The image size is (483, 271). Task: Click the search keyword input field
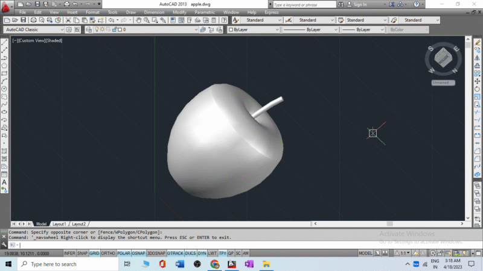click(304, 5)
